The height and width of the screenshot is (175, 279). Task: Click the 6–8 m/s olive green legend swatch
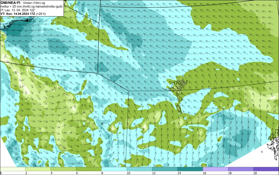(x=89, y=169)
